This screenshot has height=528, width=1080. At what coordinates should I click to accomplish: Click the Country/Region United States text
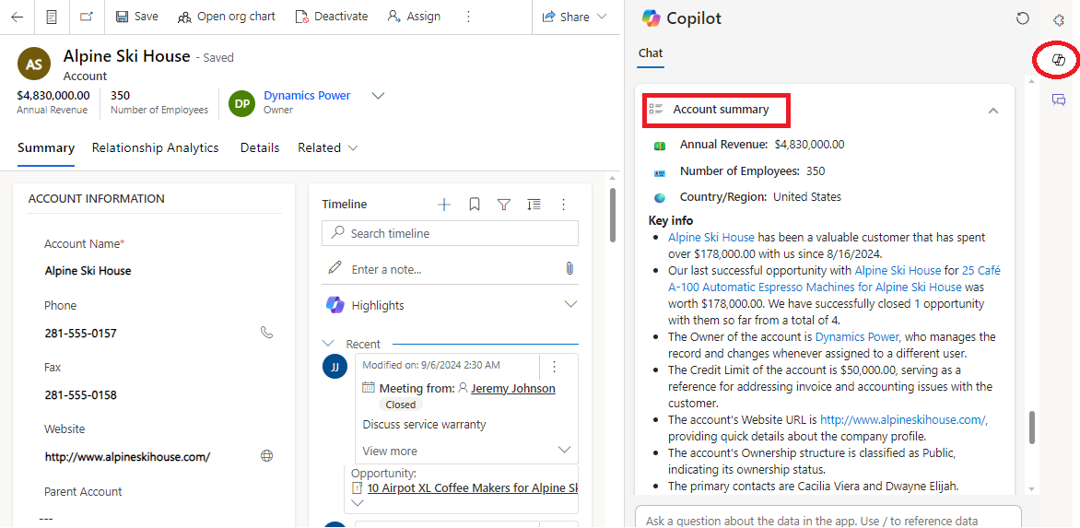point(760,197)
